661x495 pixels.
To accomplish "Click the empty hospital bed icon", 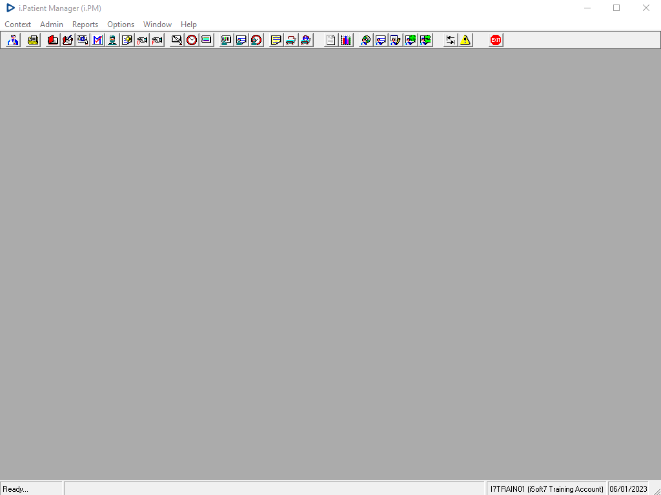I will [291, 40].
